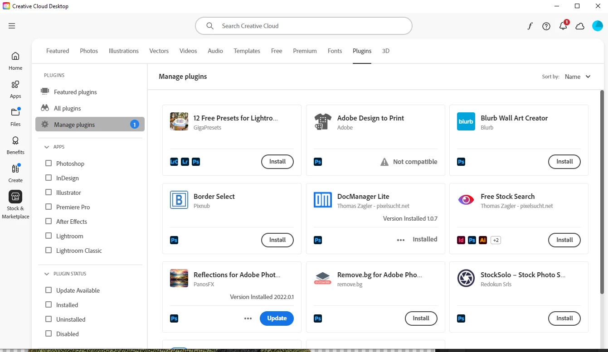Enable the InDesign filter checkbox
This screenshot has width=608, height=352.
coord(49,178)
